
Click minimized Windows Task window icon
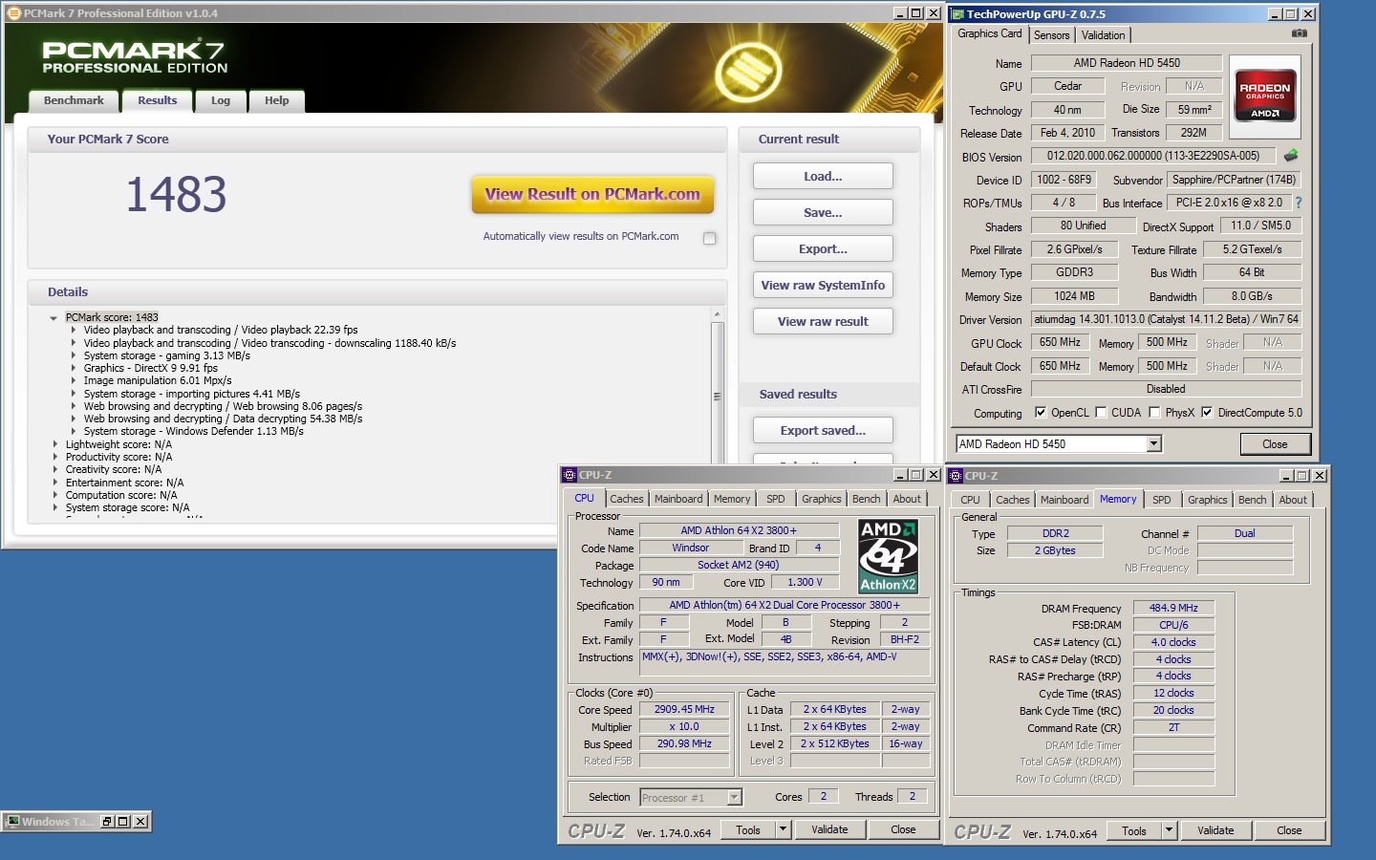(x=13, y=822)
